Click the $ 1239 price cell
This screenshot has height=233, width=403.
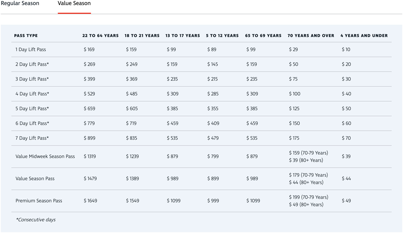(x=132, y=156)
